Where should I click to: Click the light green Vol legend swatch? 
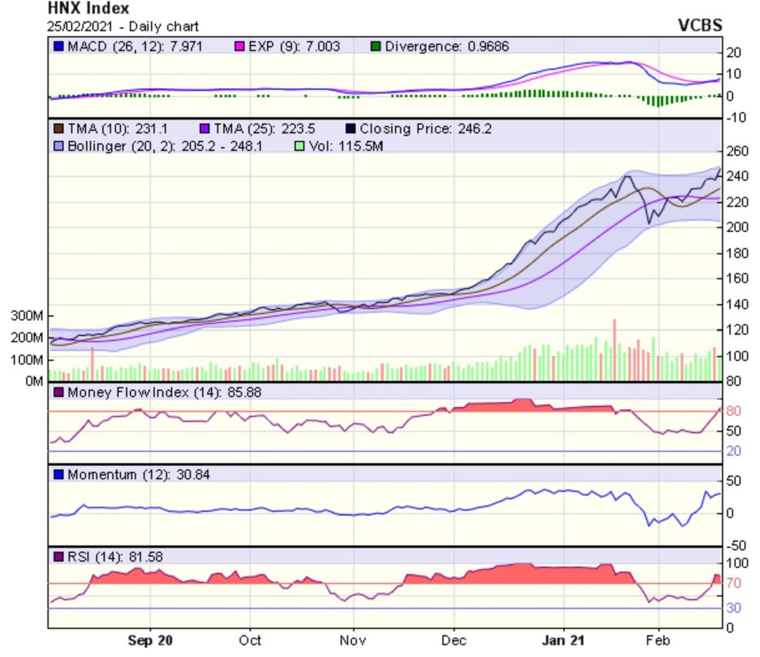300,146
